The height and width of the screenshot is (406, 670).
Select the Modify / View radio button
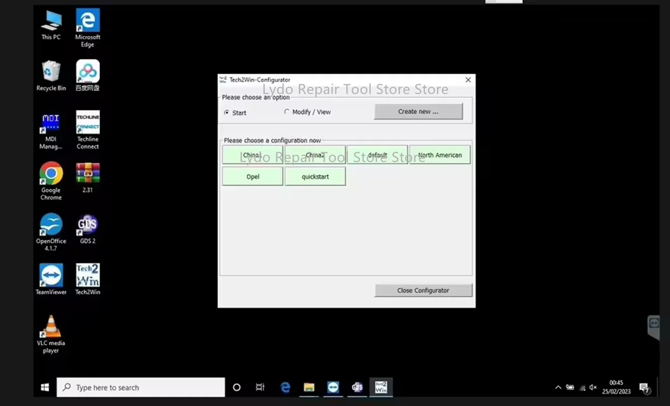pyautogui.click(x=287, y=113)
